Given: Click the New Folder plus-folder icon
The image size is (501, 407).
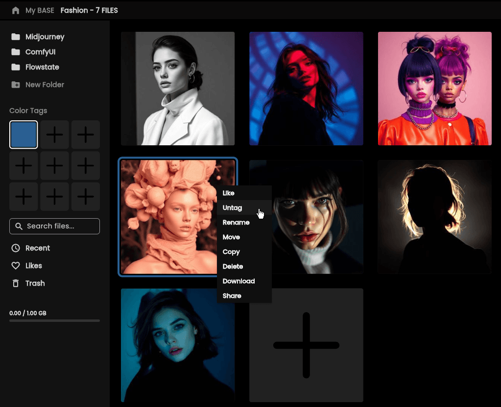Looking at the screenshot, I should click(x=16, y=85).
